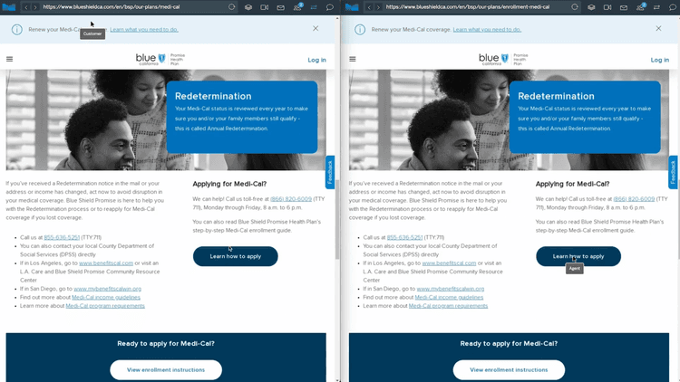The width and height of the screenshot is (680, 382).
Task: Open the participants icon in the left toolbar
Action: tap(297, 7)
